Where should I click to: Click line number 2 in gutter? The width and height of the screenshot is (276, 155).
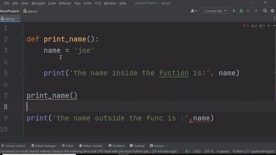tap(6, 39)
